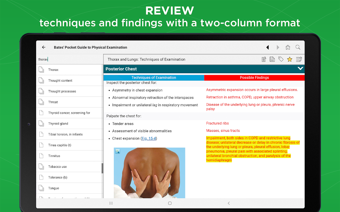Image resolution: width=340 pixels, height=212 pixels.
Task: Click the Possible Findings column header
Action: coord(254,78)
